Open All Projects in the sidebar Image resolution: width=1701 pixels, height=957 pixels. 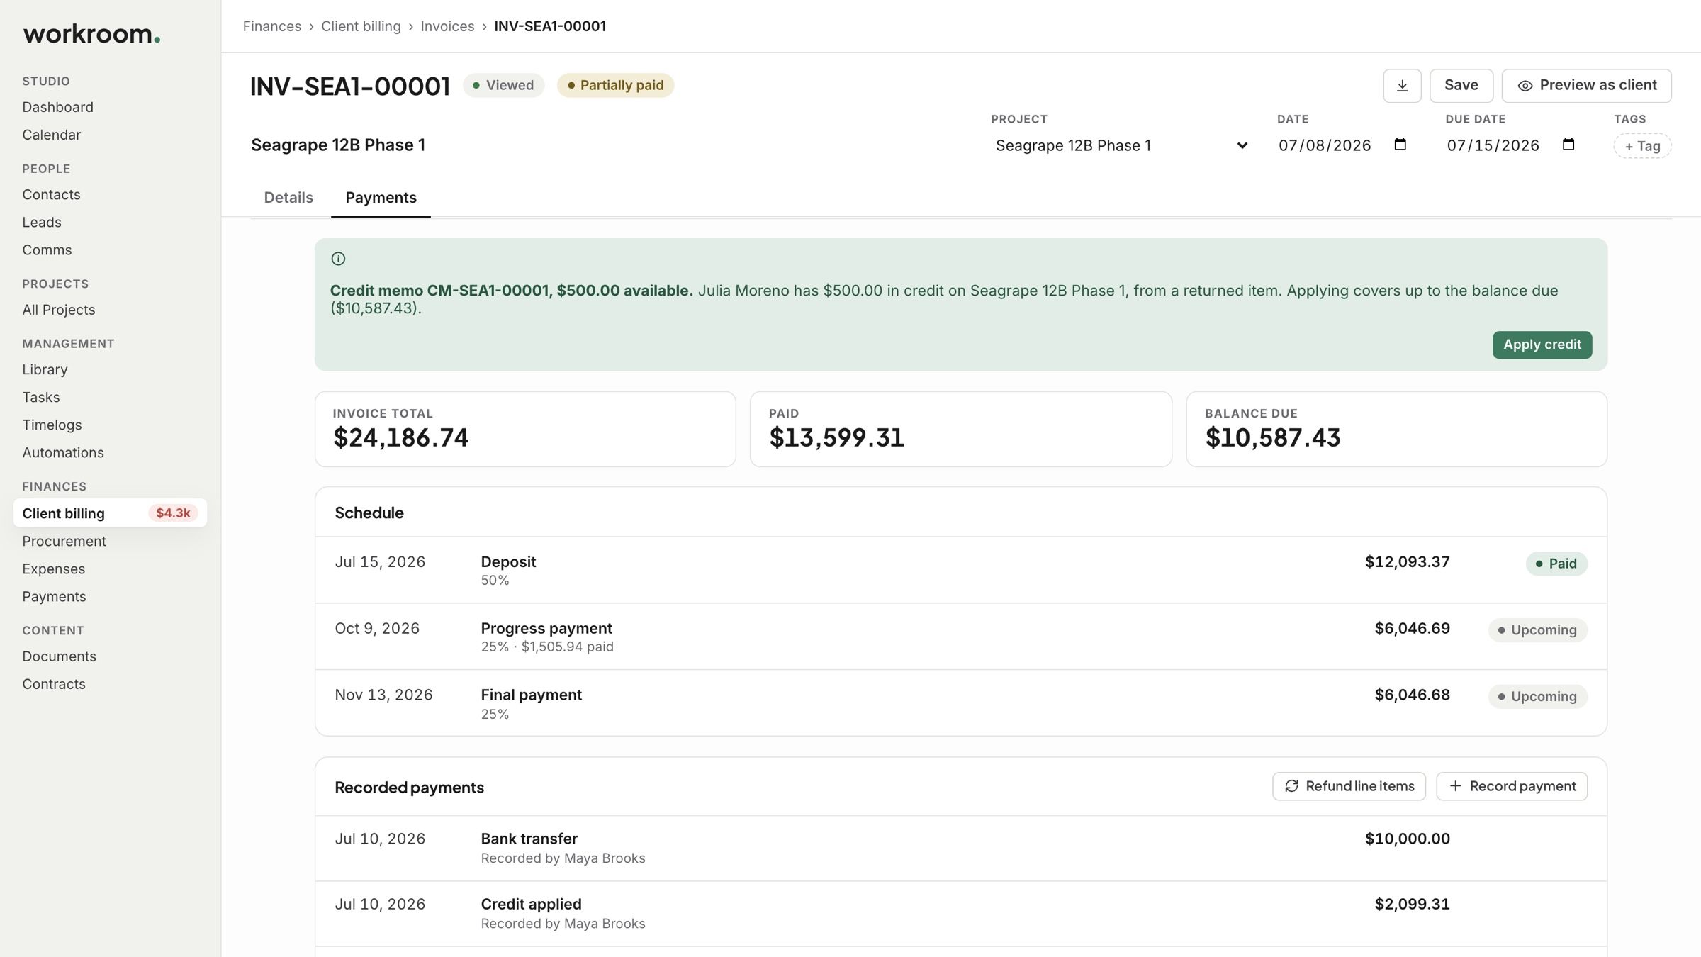58,310
